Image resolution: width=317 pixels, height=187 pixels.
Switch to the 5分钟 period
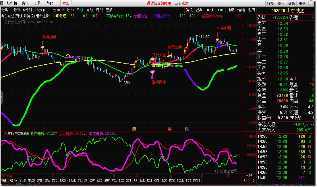(x=28, y=10)
